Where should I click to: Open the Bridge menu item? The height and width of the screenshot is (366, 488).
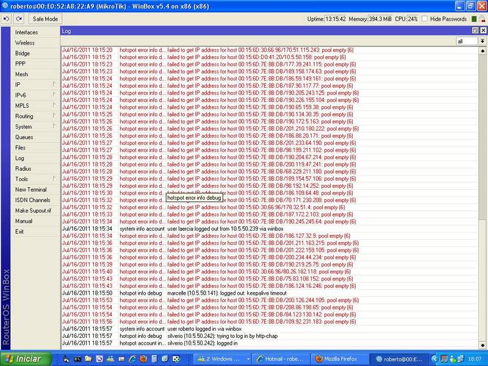35,53
